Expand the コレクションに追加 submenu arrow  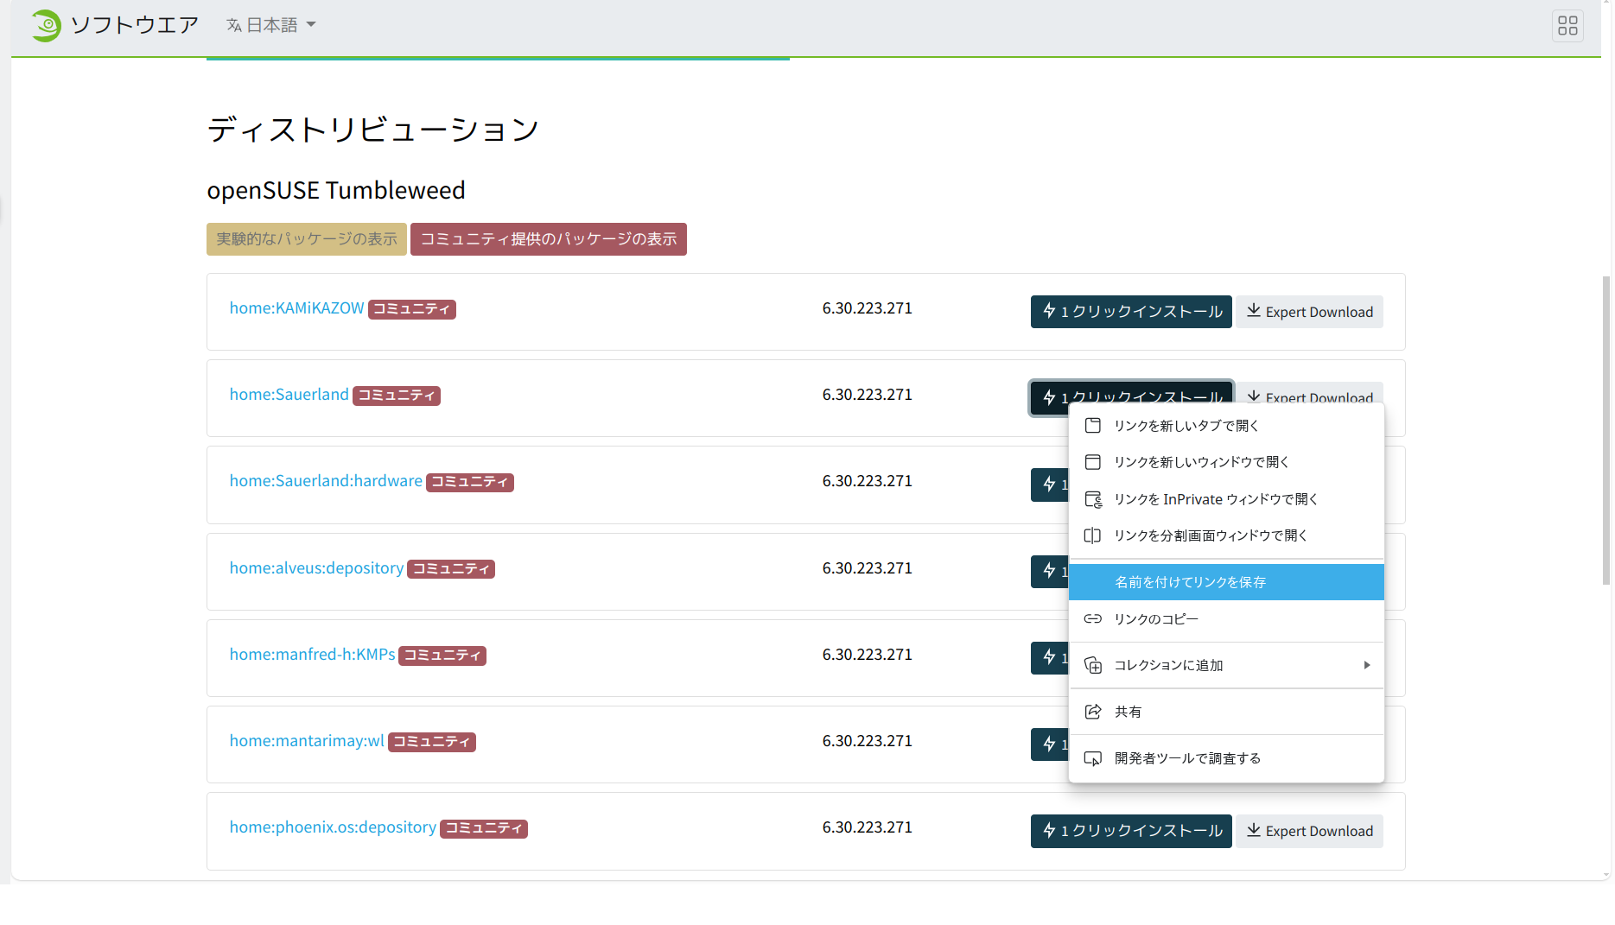point(1367,665)
